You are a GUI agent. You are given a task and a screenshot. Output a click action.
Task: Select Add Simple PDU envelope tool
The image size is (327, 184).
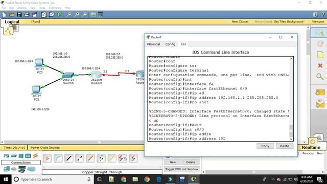pos(320,93)
